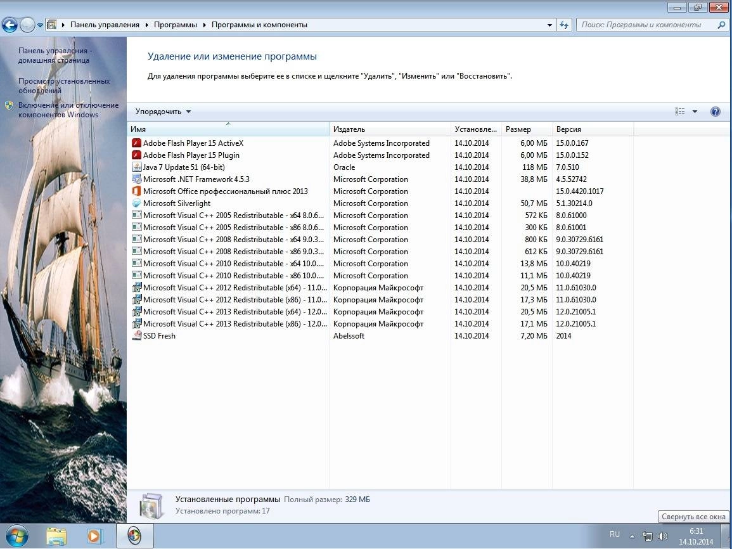Open Включение или отключение компонентов Windows link
Image resolution: width=732 pixels, height=549 pixels.
68,110
